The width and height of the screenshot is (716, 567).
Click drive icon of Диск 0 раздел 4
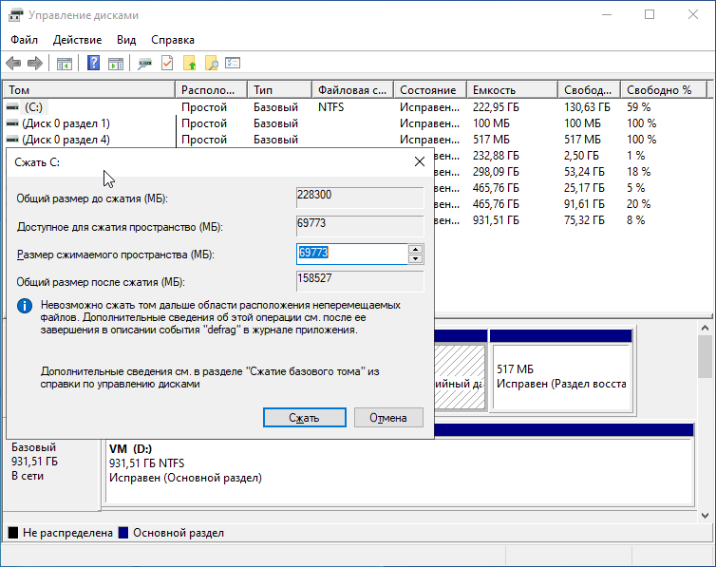pyautogui.click(x=12, y=140)
